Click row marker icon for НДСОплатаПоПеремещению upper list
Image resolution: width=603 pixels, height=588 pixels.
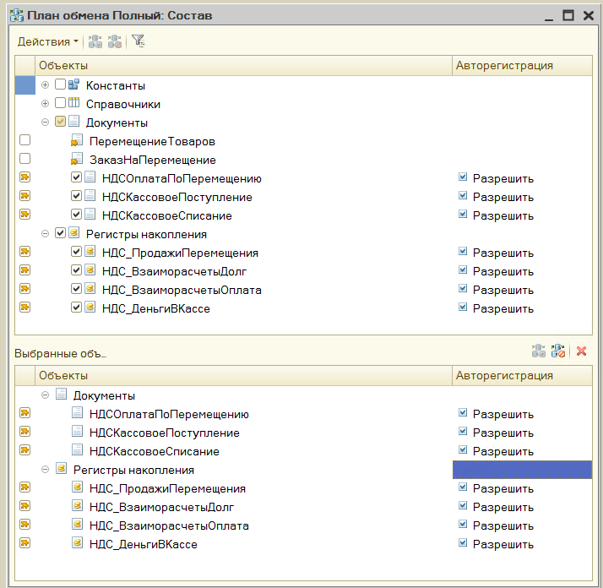25,177
